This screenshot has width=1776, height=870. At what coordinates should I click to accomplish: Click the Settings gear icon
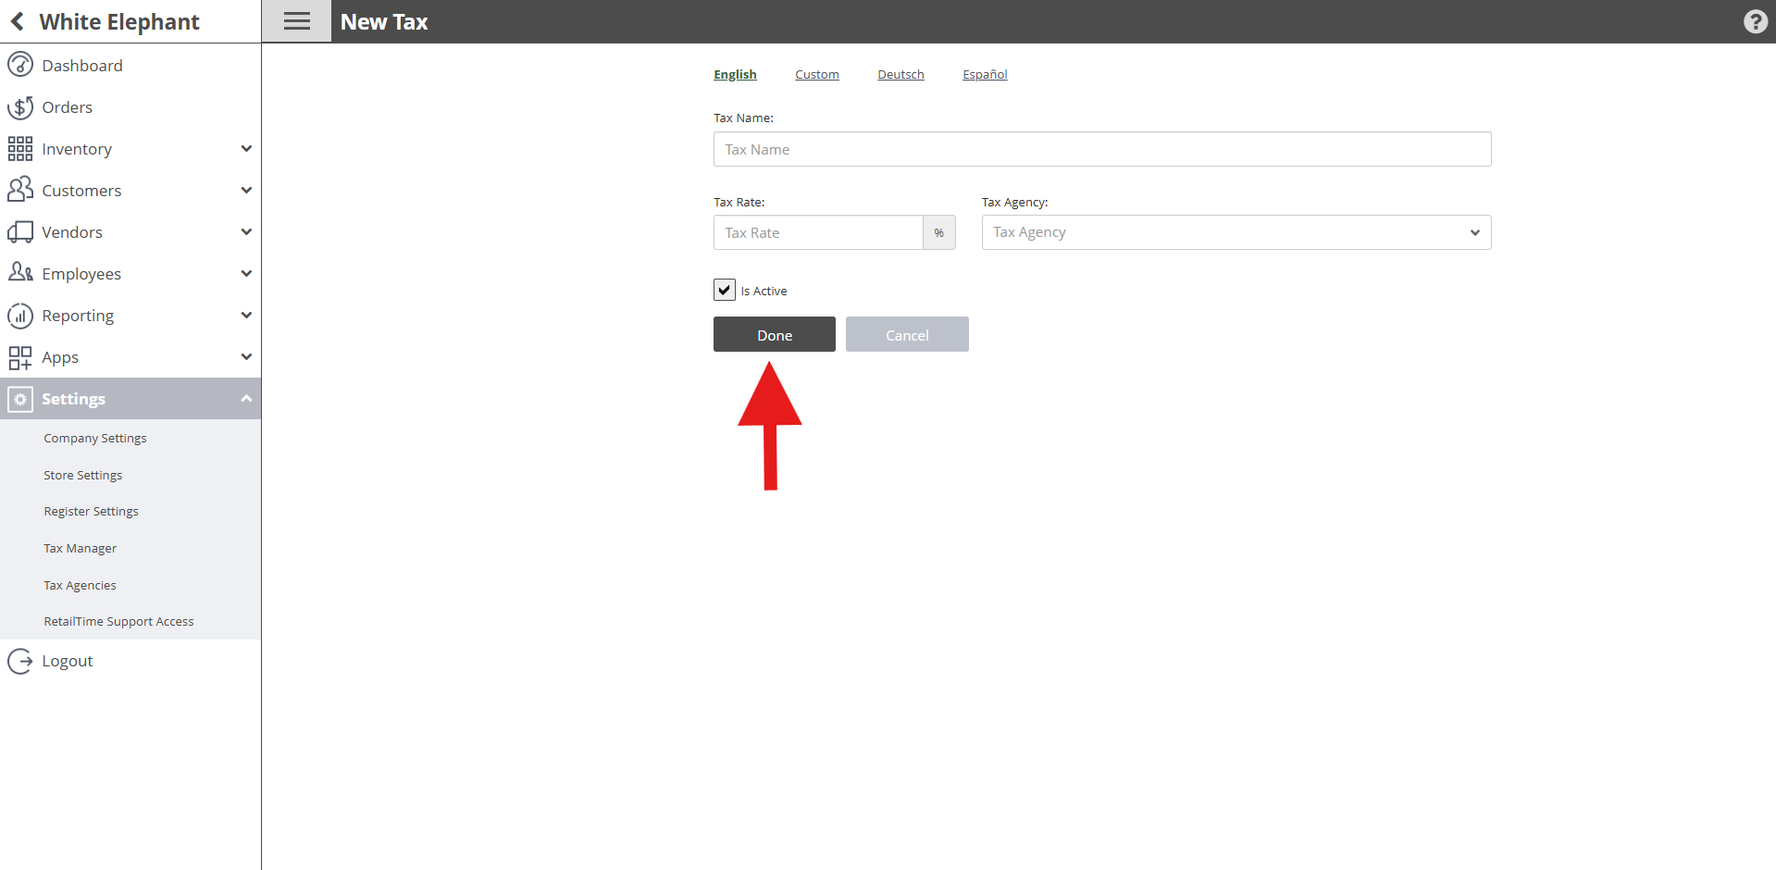(x=20, y=399)
